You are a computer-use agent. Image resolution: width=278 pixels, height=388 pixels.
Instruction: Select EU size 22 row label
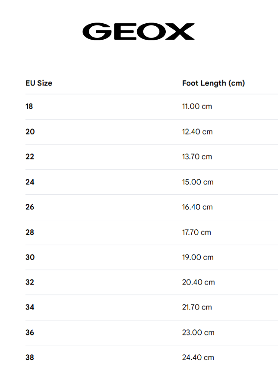point(30,156)
